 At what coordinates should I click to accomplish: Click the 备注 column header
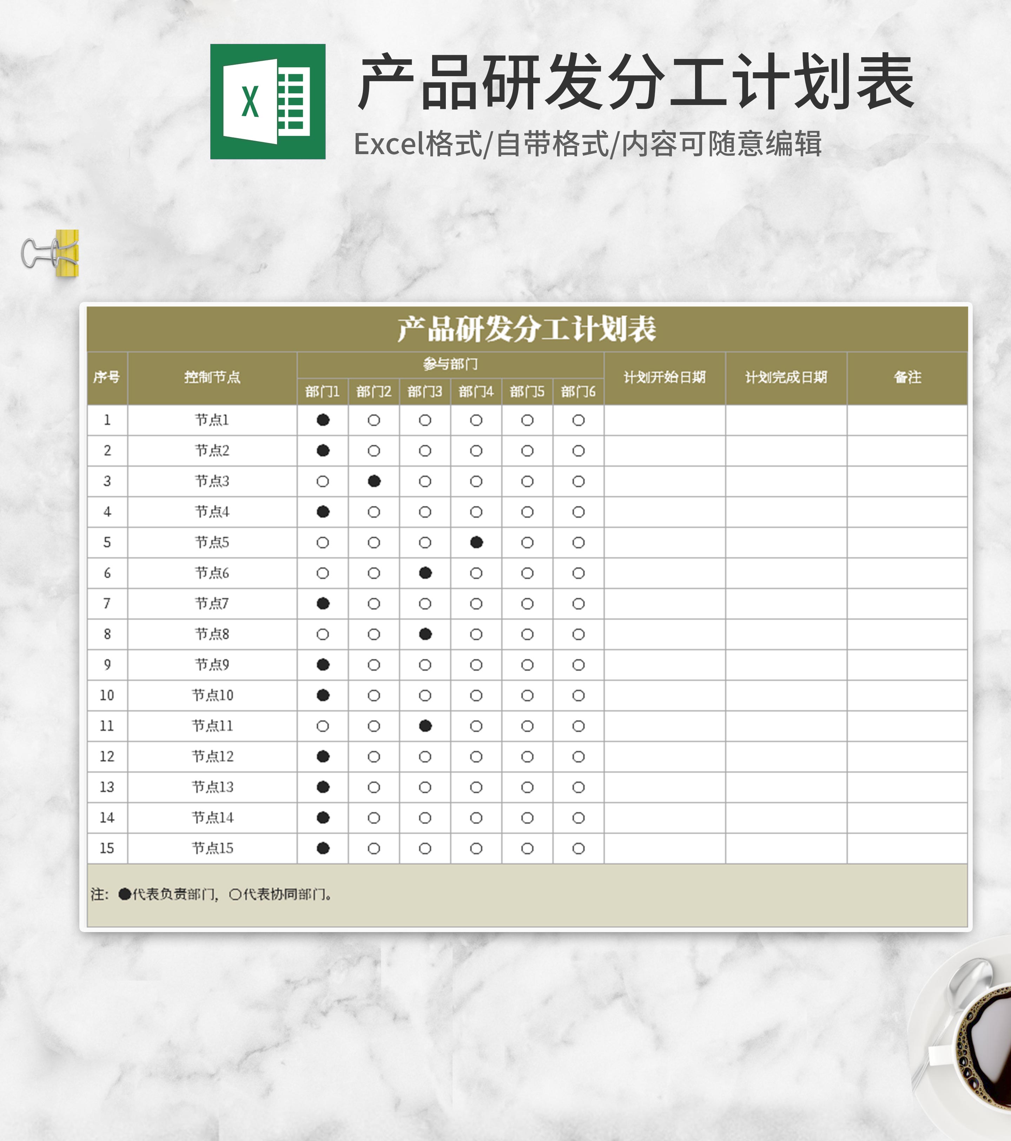click(x=907, y=377)
